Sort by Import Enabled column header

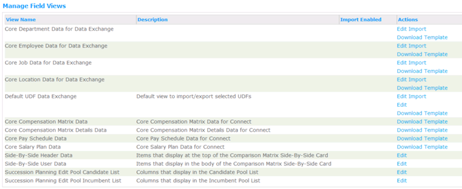[x=360, y=20]
